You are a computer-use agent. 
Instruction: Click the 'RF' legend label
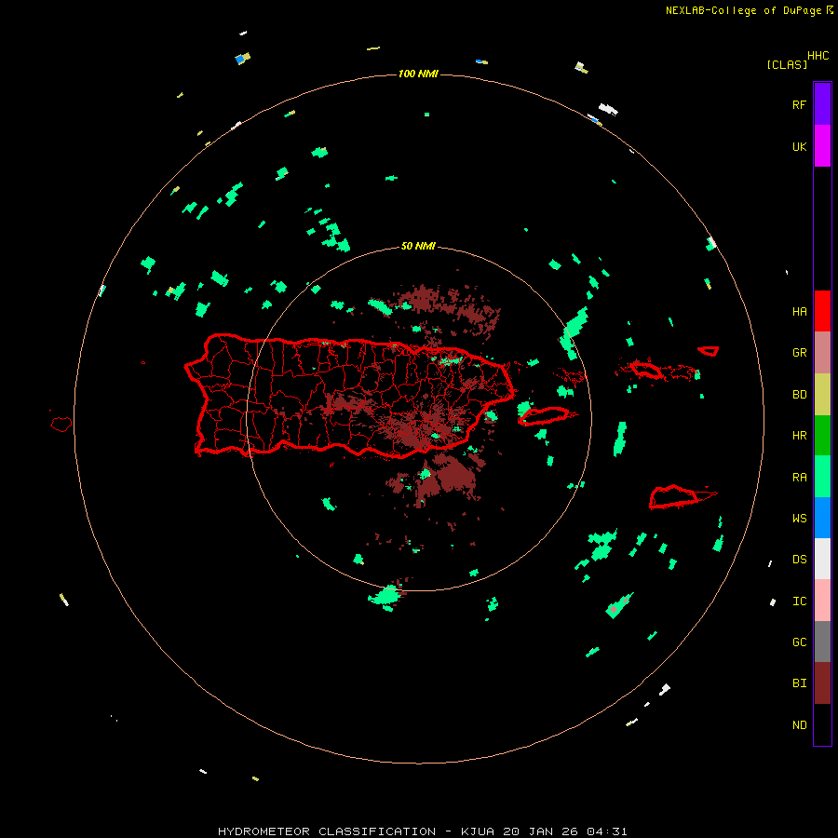coord(799,105)
